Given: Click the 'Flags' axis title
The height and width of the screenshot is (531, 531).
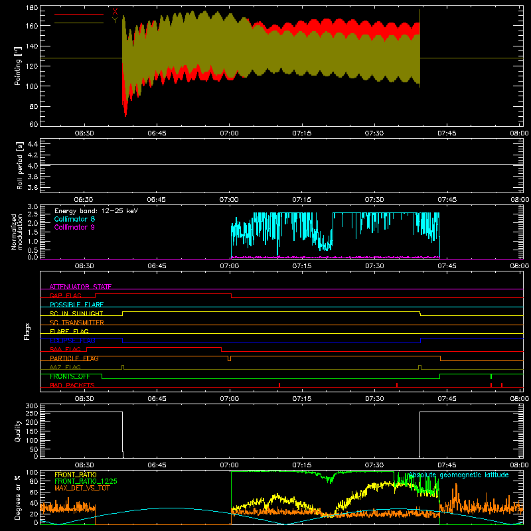Looking at the screenshot, I should point(27,331).
